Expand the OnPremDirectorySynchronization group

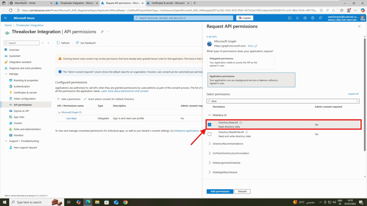click(209, 153)
